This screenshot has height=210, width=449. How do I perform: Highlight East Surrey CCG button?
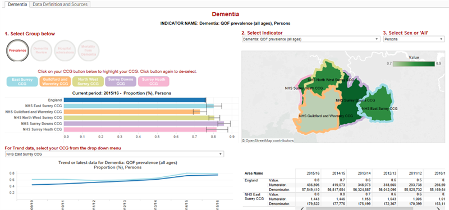(22, 81)
